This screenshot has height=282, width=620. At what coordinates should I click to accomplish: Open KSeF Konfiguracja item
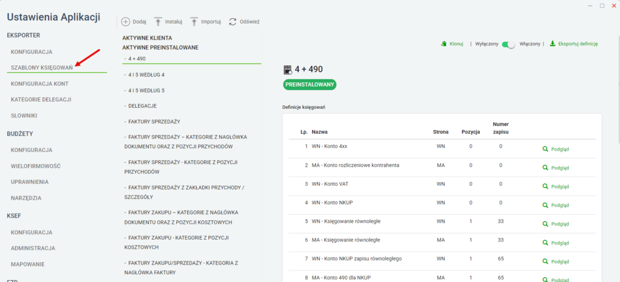31,232
